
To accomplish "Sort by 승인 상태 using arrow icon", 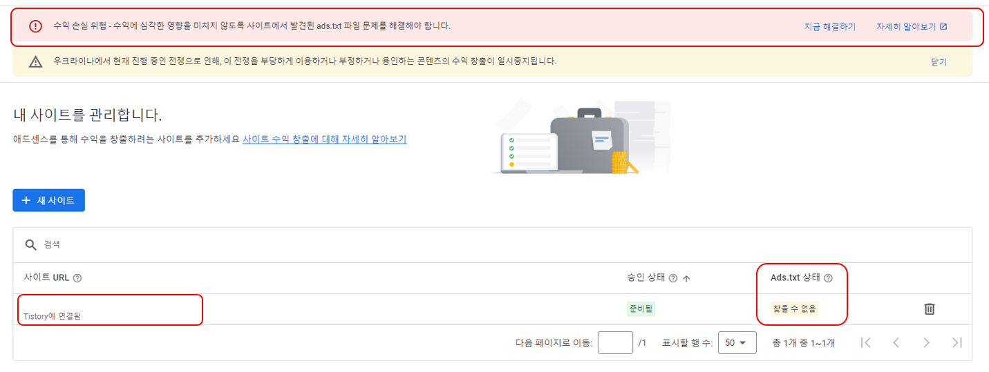I will [686, 278].
